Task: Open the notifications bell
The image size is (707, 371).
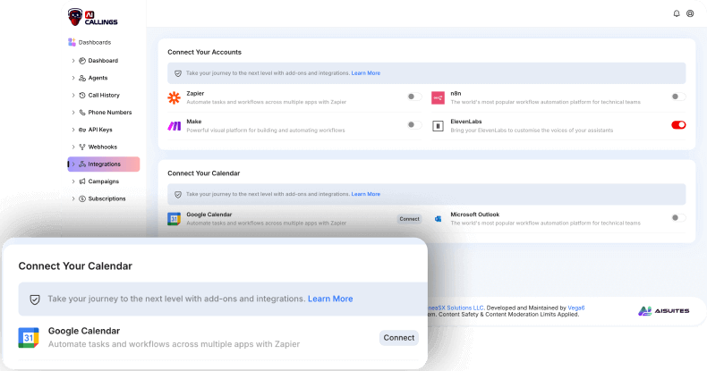Action: 677,13
